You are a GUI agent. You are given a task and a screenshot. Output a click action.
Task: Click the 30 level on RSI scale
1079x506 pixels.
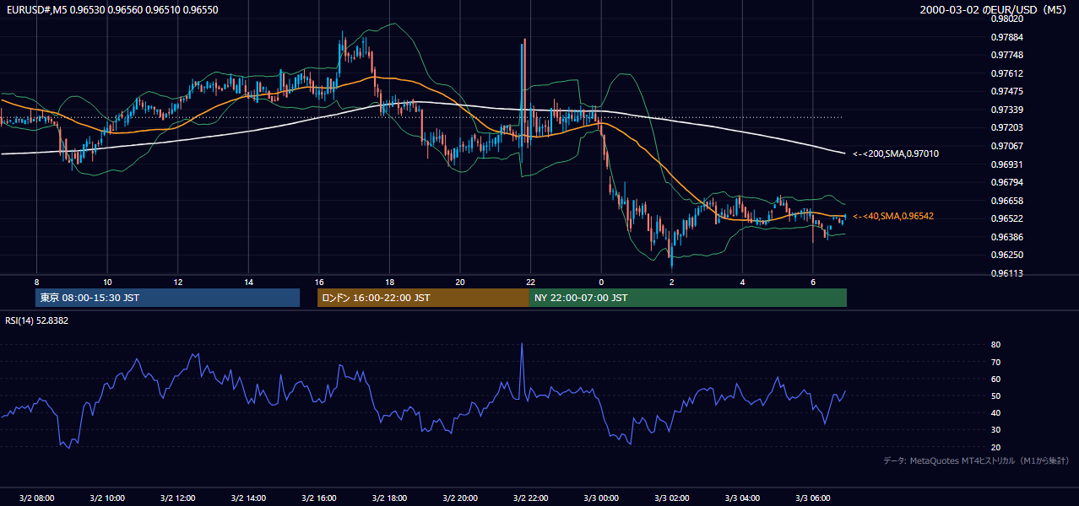tap(995, 430)
